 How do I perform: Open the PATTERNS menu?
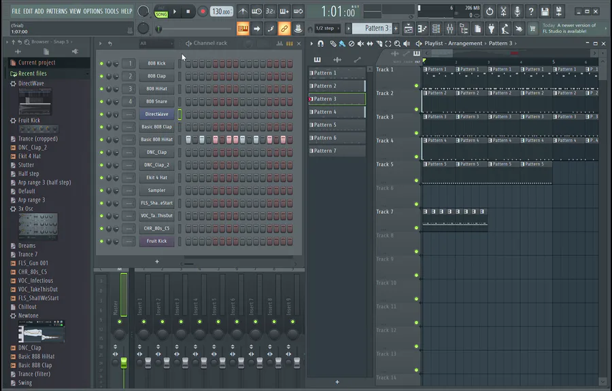56,12
